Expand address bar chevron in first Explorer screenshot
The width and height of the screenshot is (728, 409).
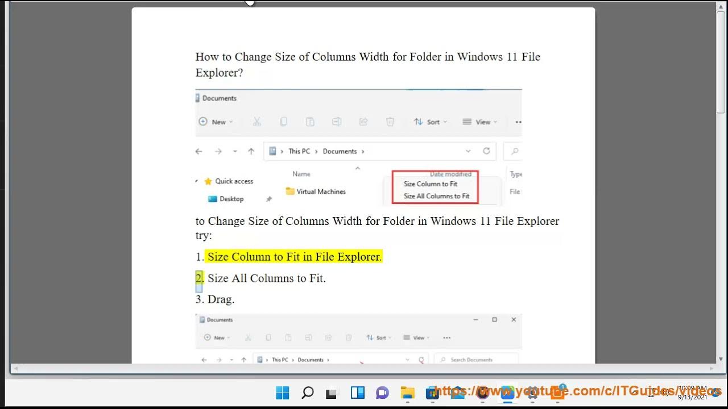(x=468, y=151)
